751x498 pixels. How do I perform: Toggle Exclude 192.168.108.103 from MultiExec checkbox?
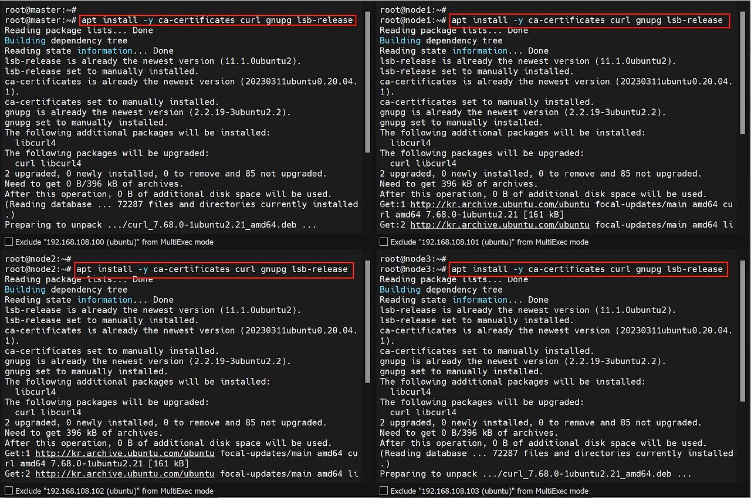coord(384,491)
